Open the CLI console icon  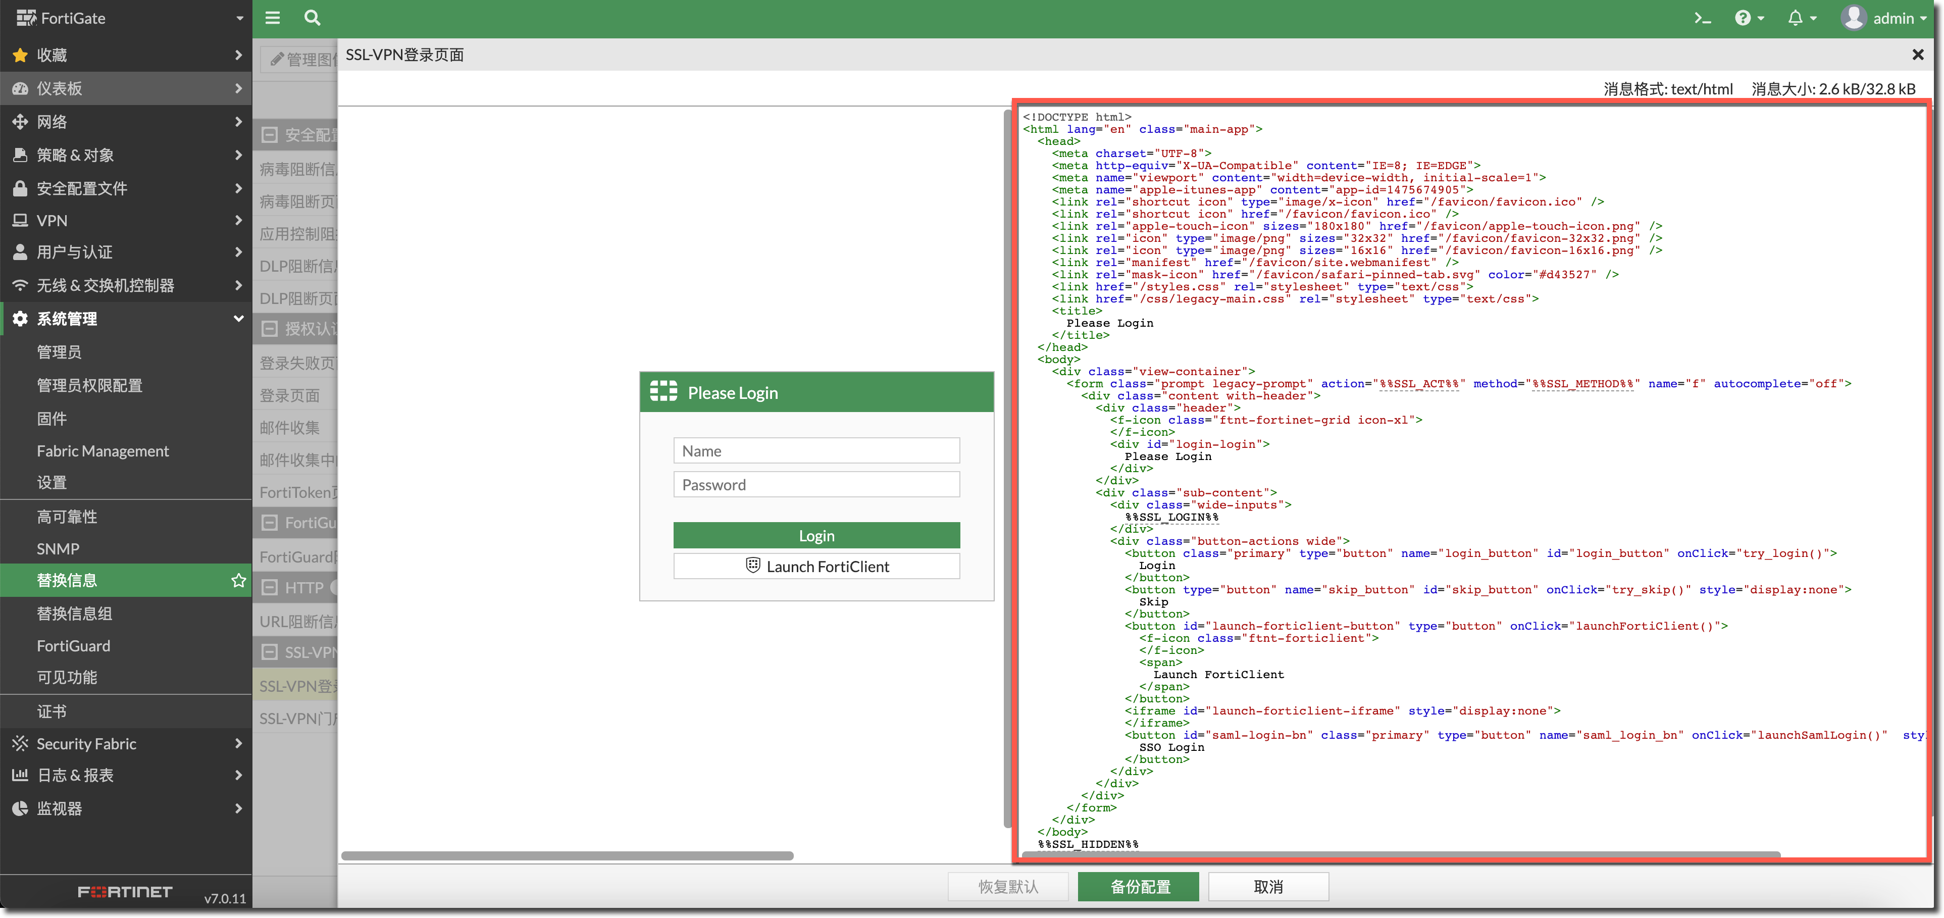(1702, 18)
